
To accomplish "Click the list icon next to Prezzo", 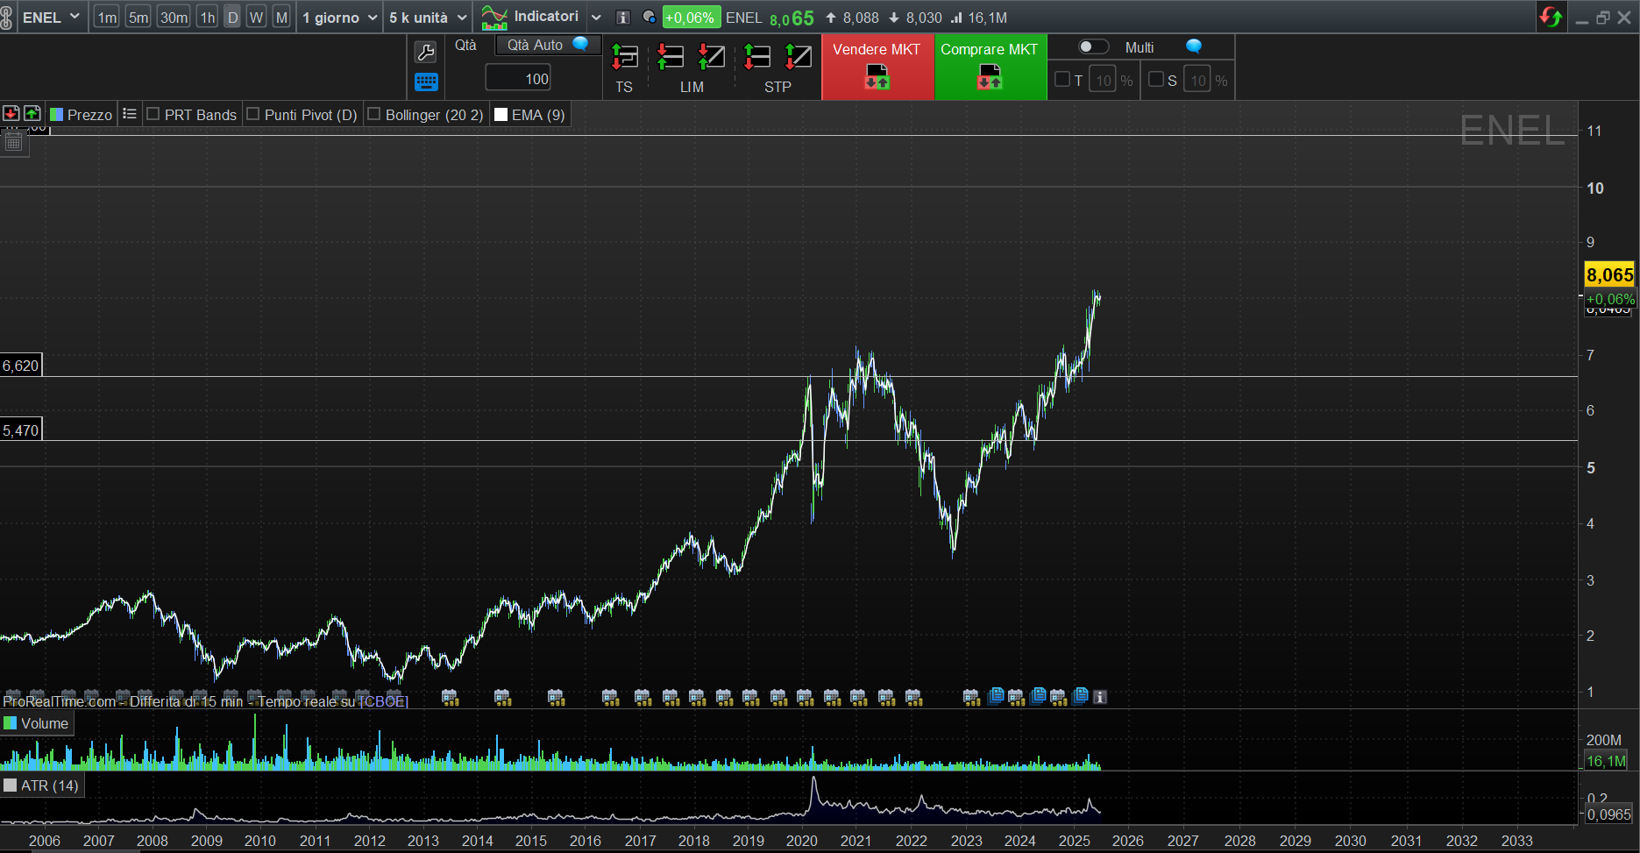I will point(130,114).
